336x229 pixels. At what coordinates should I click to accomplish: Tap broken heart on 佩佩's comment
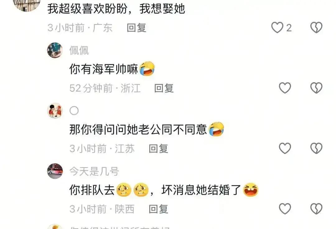316,88
